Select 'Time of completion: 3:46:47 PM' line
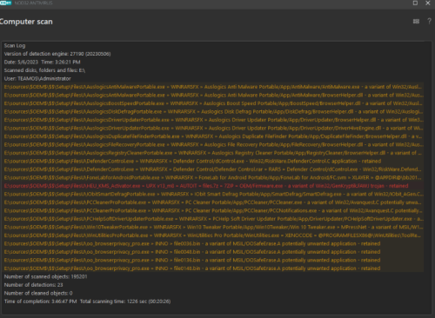The height and width of the screenshot is (318, 435). click(x=87, y=301)
